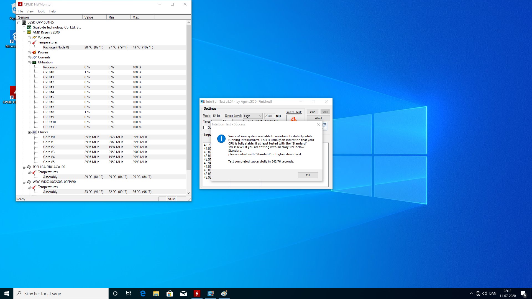Select the TOSHIBA Assembly temperature row

point(101,177)
